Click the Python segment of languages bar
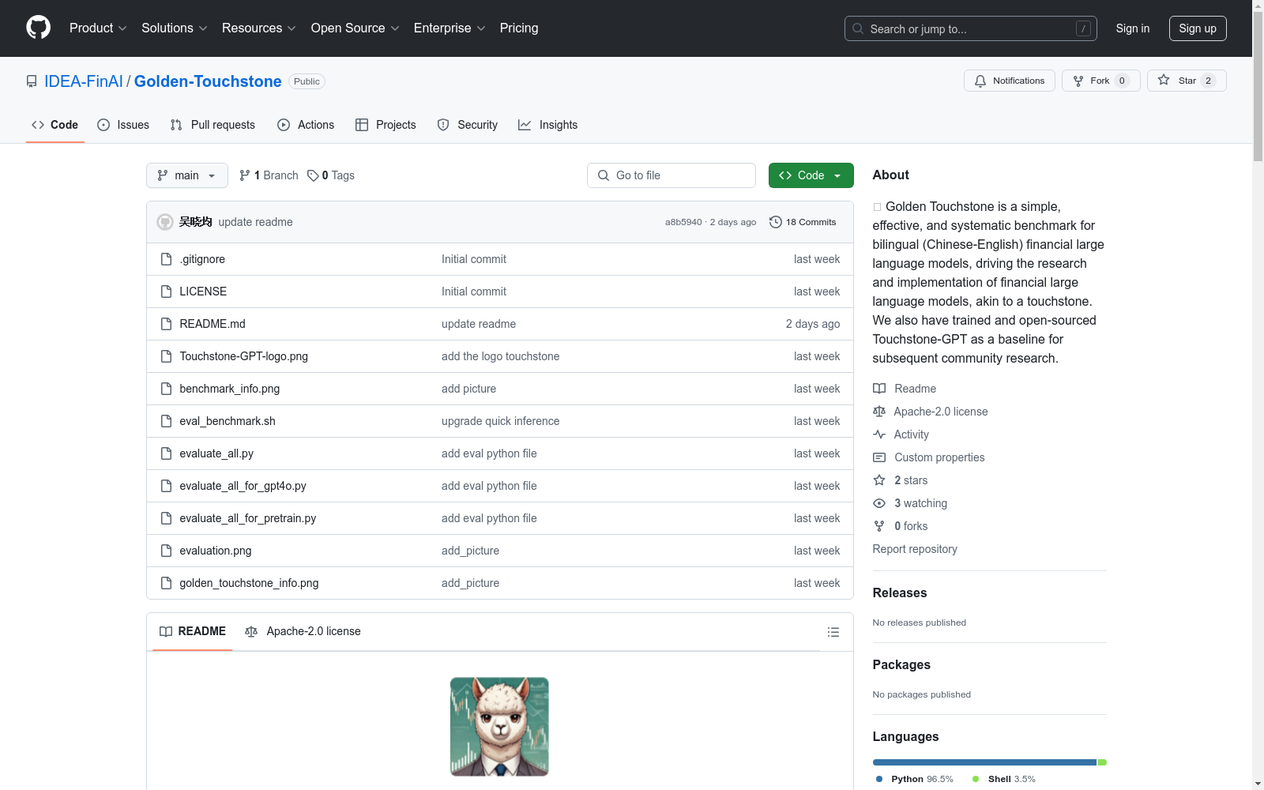Viewport: 1264px width, 790px height. point(984,762)
